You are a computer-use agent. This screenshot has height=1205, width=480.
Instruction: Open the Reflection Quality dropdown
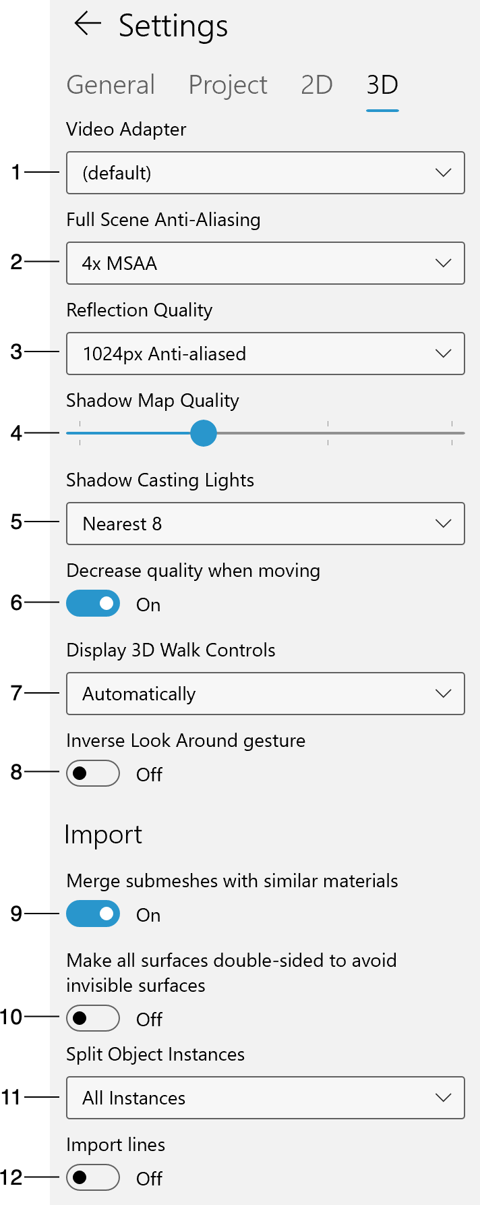pos(265,354)
